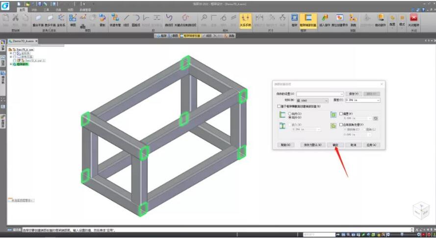Viewport: 436px width, 239px height.
Task: Select the More Planes tool
Action: click(51, 20)
